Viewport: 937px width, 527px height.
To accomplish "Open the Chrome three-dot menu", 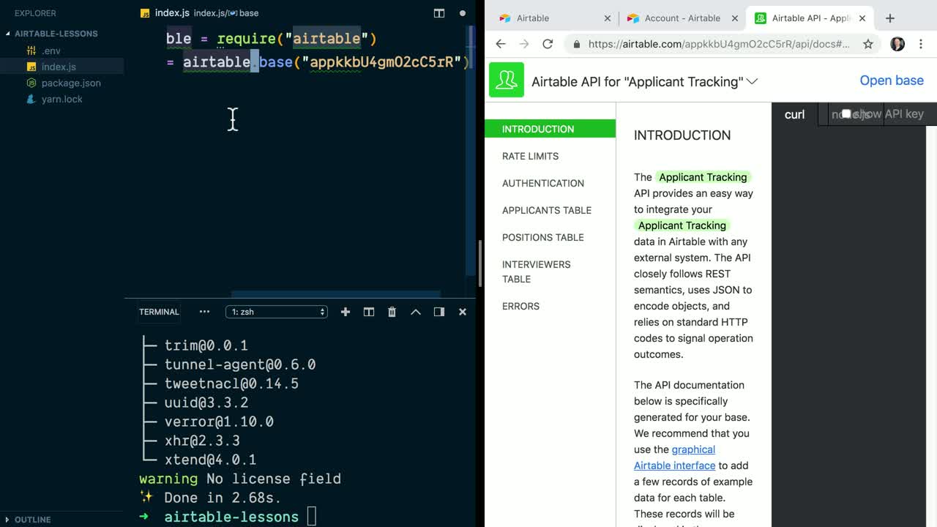I will [921, 44].
